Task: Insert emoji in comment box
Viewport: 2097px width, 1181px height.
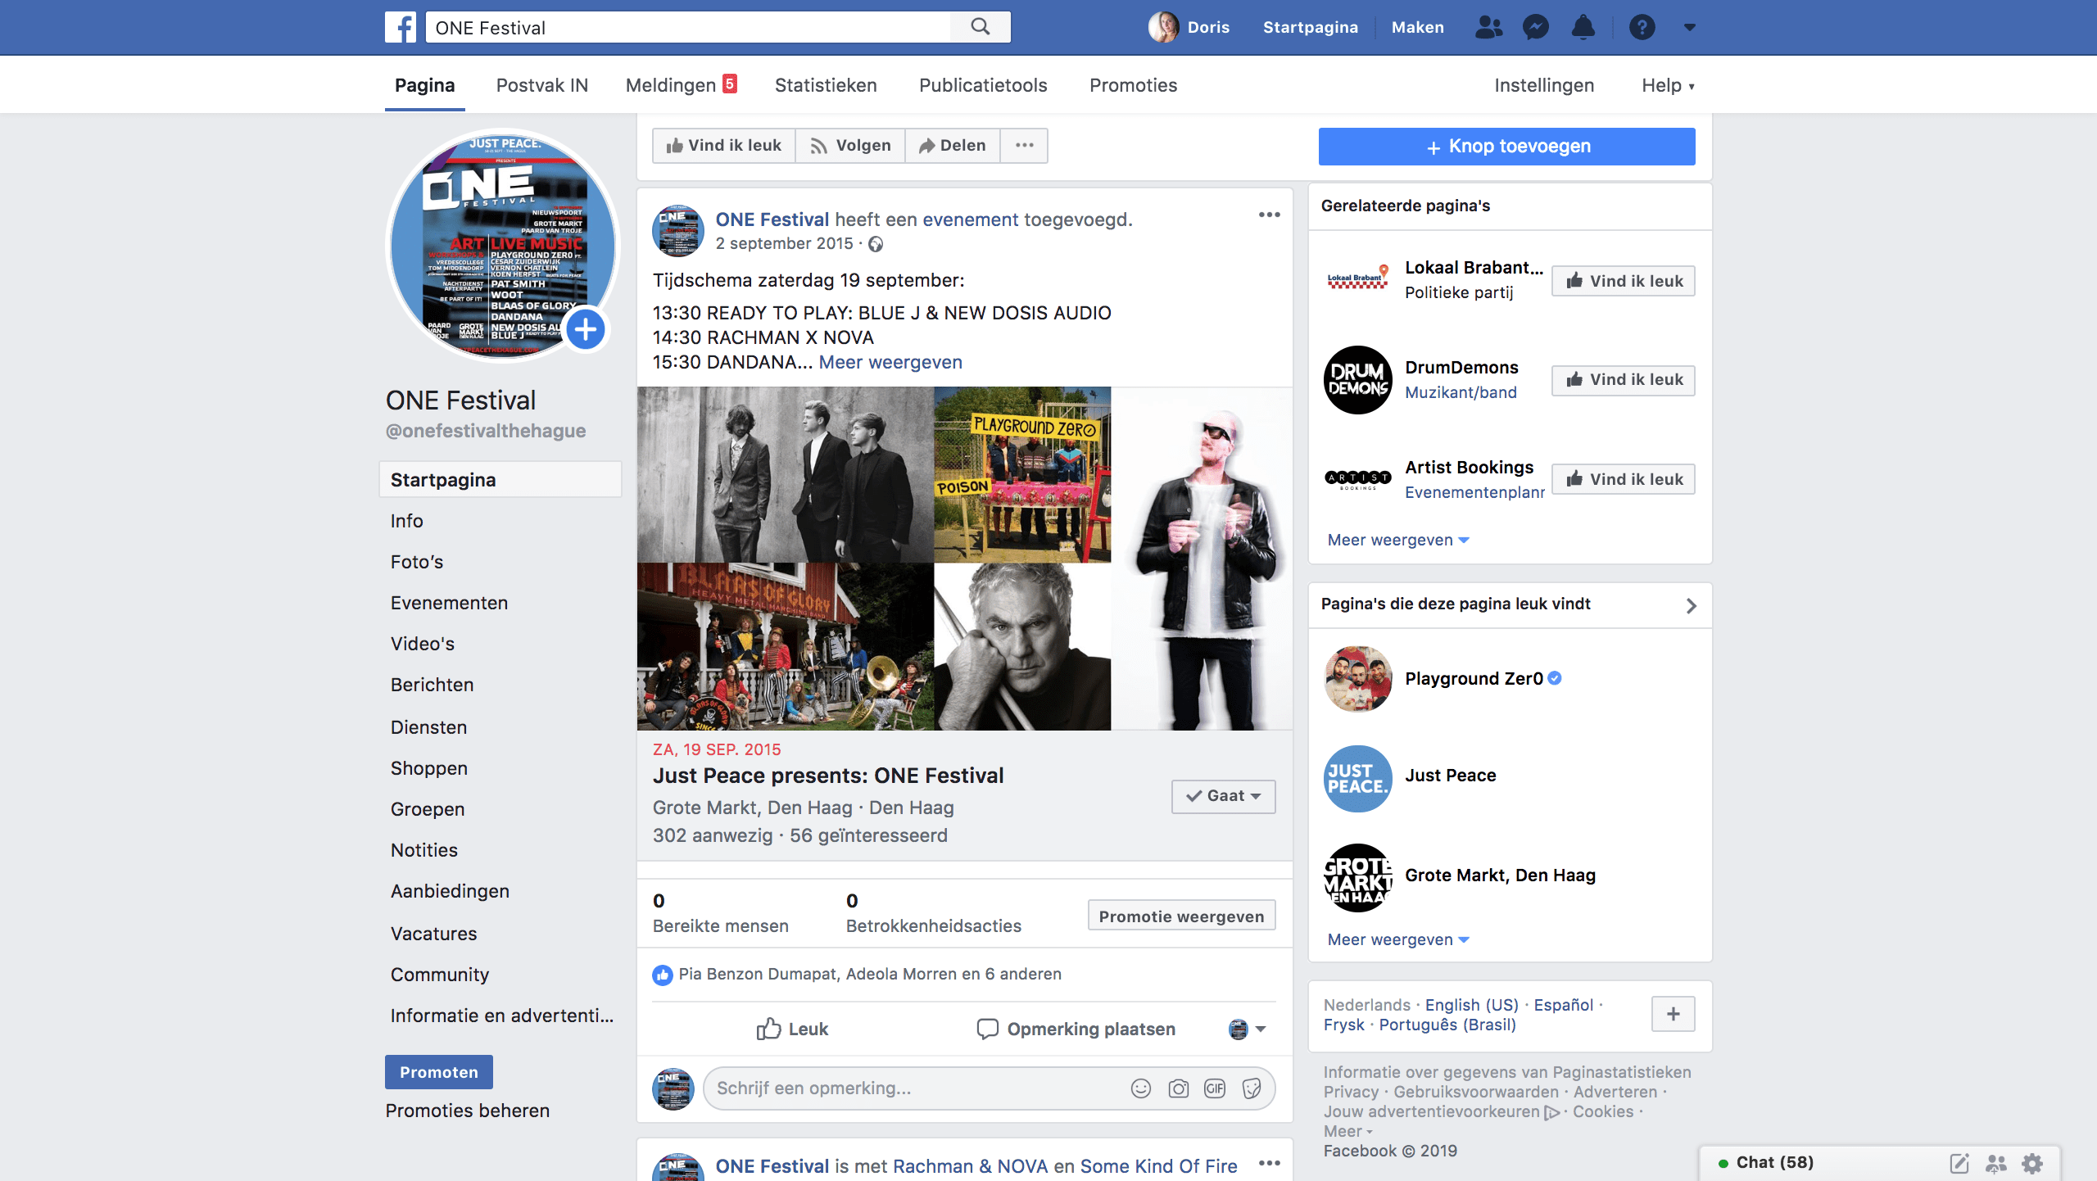Action: click(1141, 1088)
